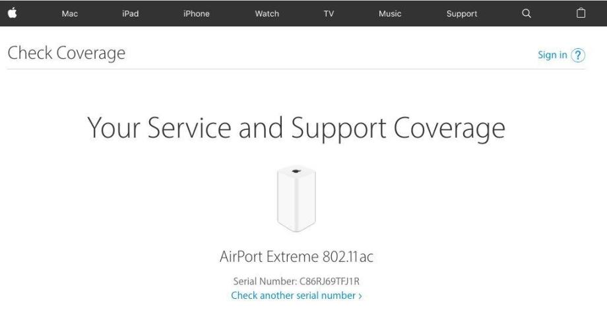Click the Check another serial number link
Screen dimensions: 607x320
coord(293,296)
